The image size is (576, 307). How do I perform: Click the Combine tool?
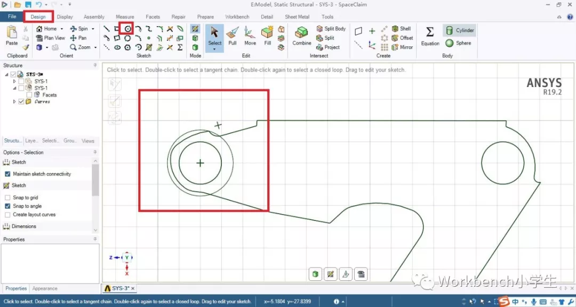pyautogui.click(x=301, y=36)
